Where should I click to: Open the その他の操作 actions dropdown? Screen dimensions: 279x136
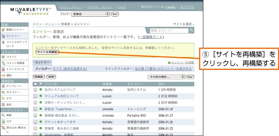(x=166, y=77)
